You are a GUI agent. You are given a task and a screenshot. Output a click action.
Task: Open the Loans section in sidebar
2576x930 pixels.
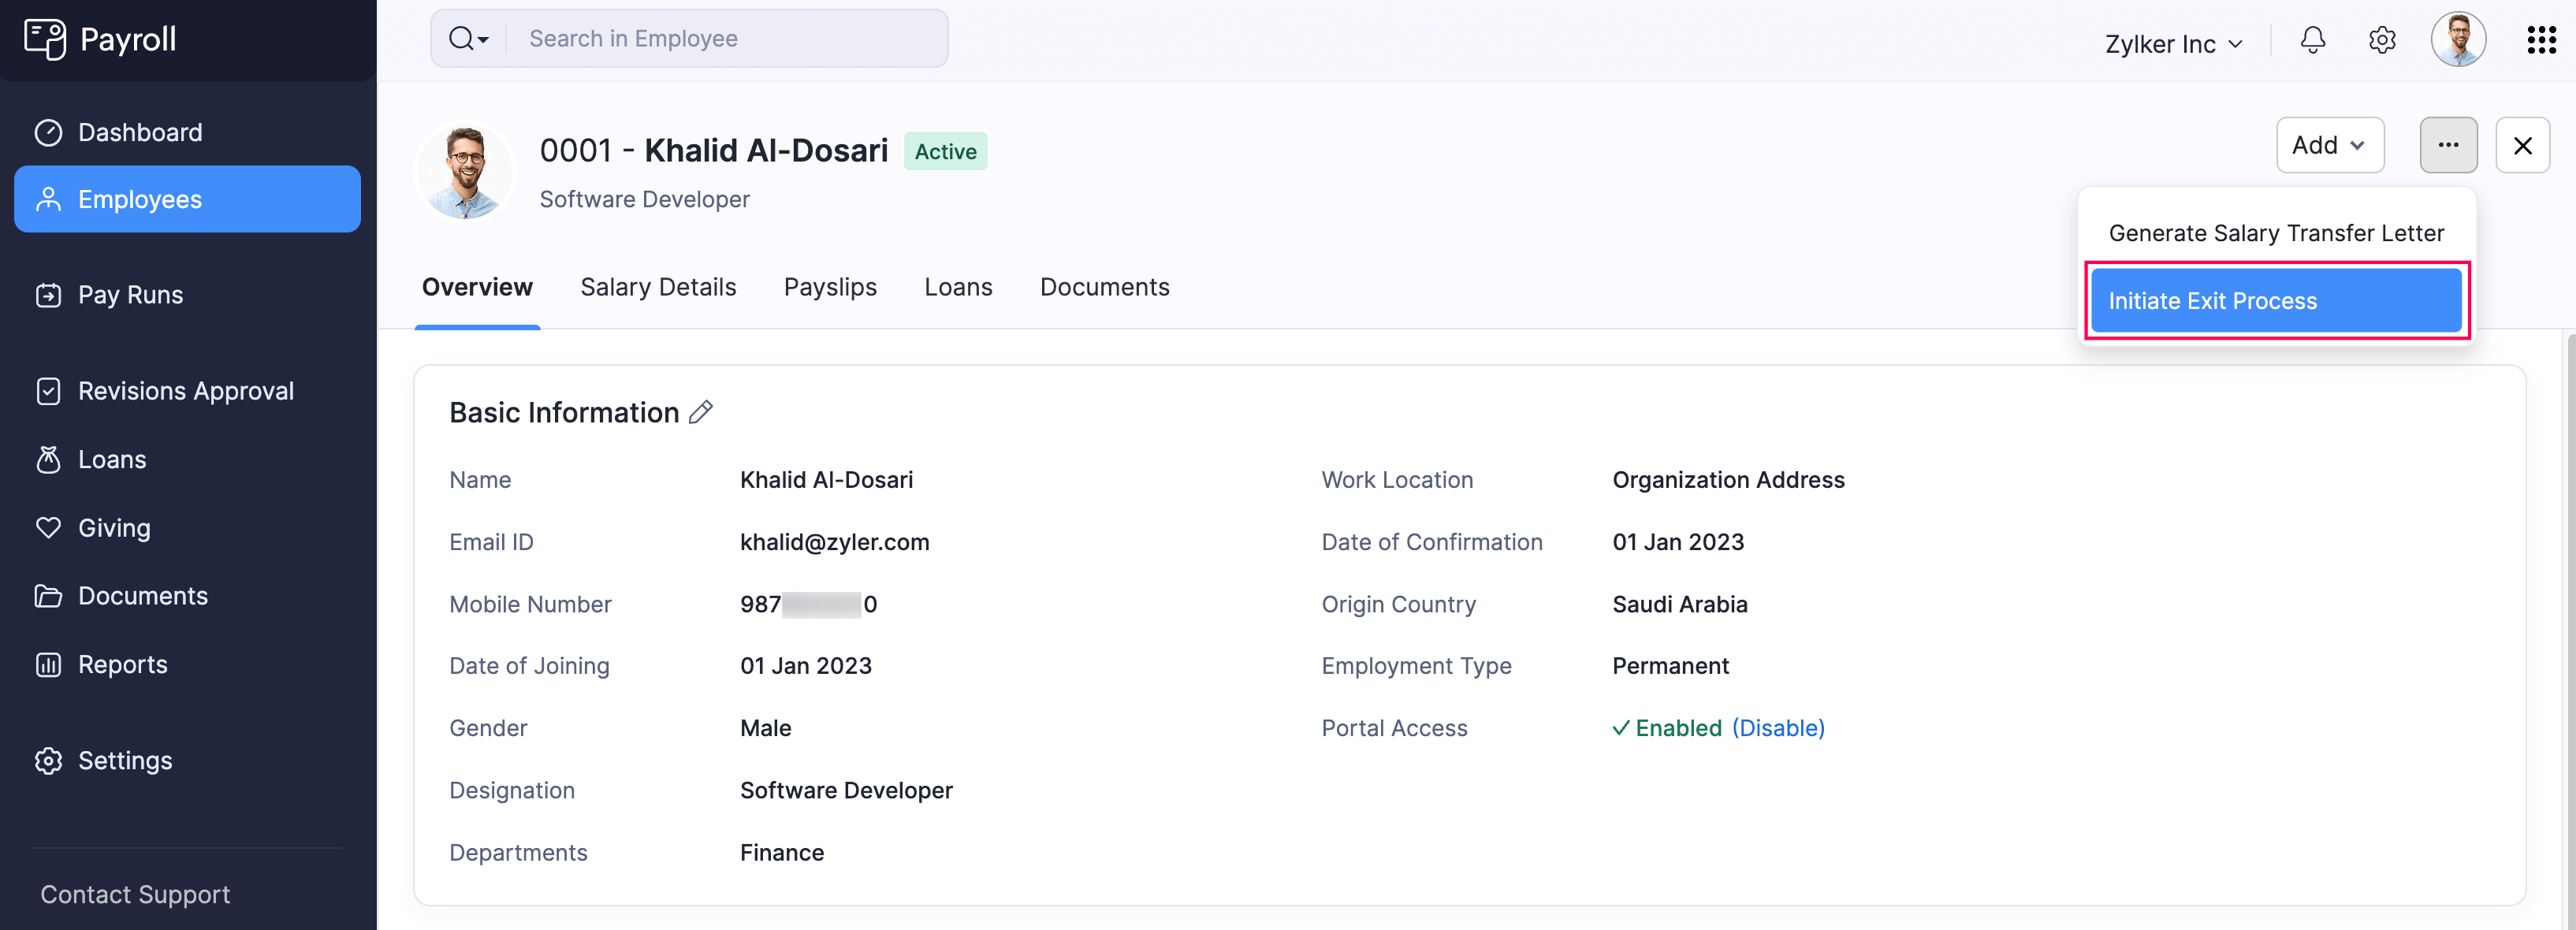(110, 459)
